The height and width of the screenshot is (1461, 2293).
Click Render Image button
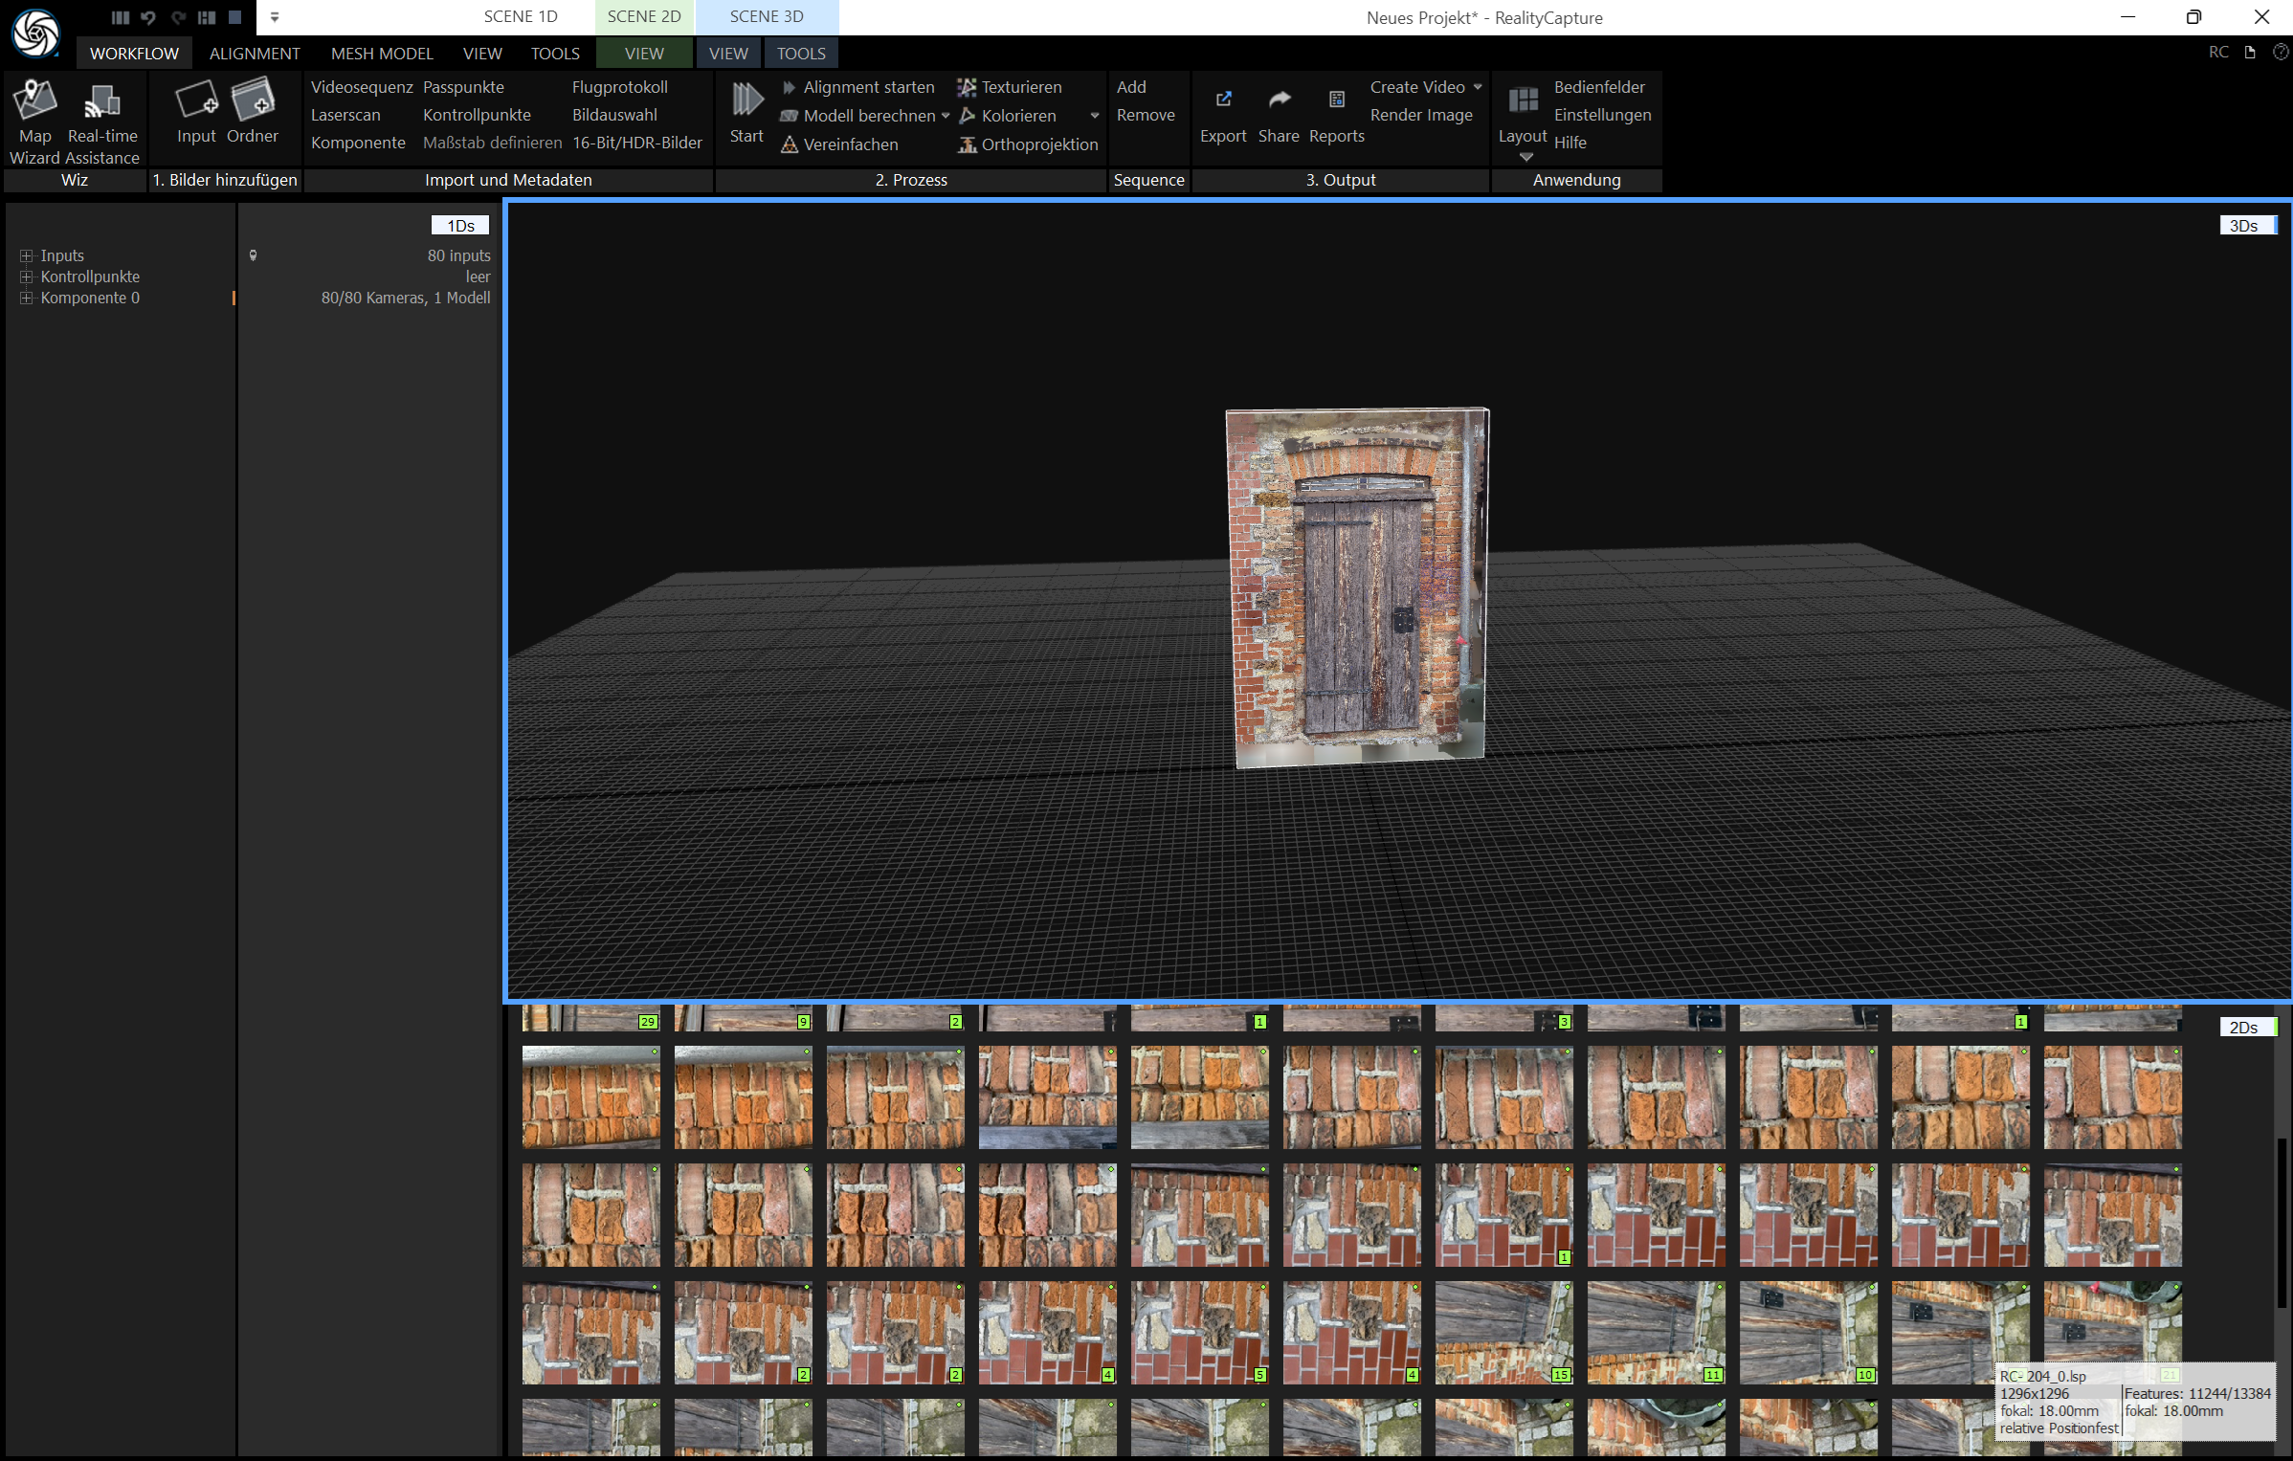click(1421, 115)
